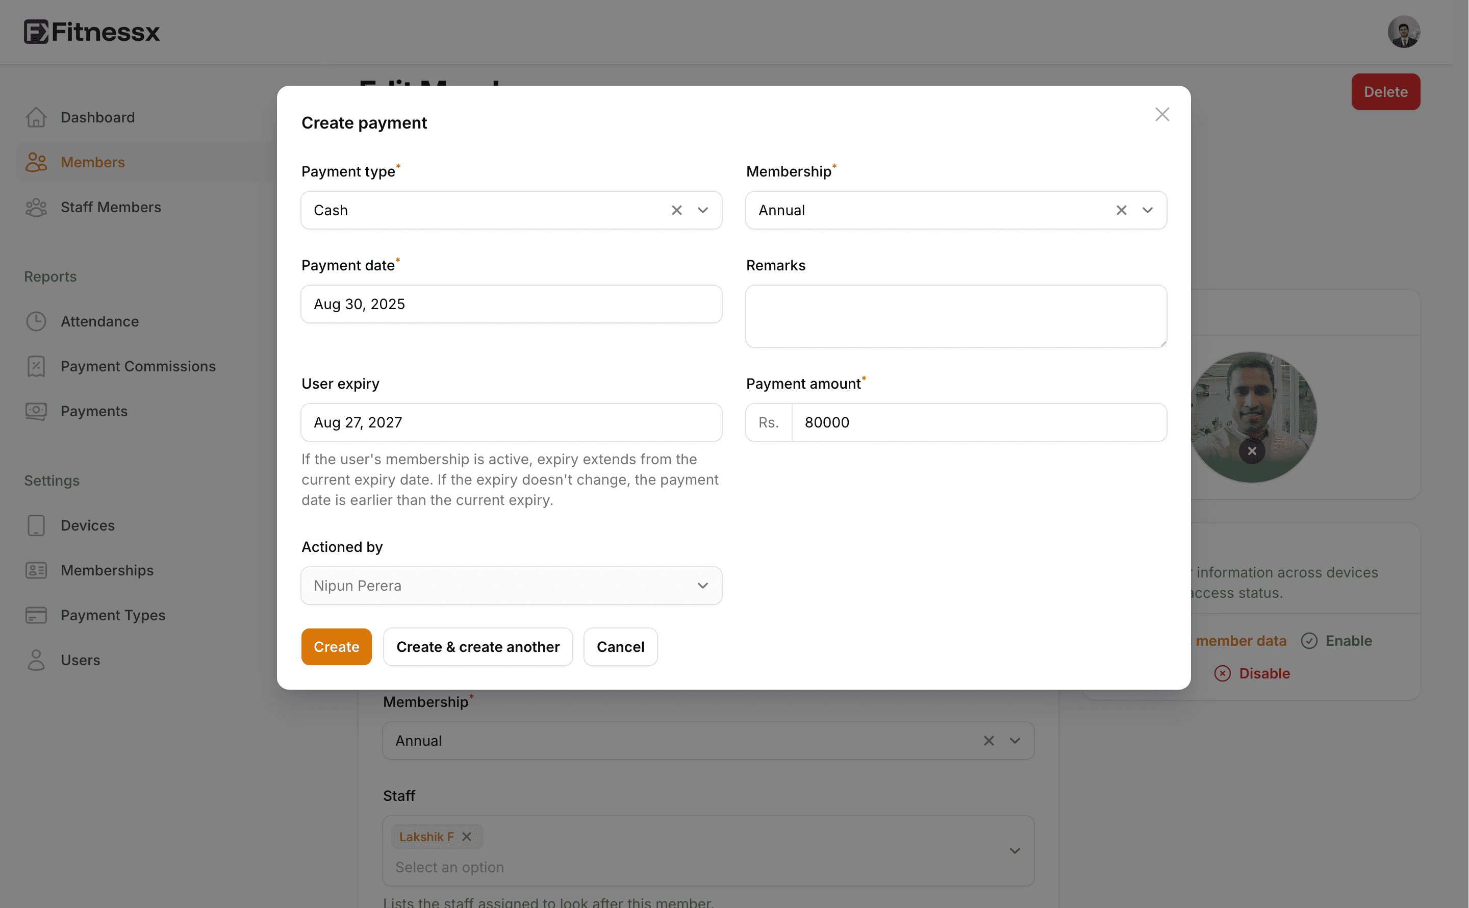This screenshot has height=908, width=1469.
Task: Select the Attendance clock icon
Action: point(36,321)
